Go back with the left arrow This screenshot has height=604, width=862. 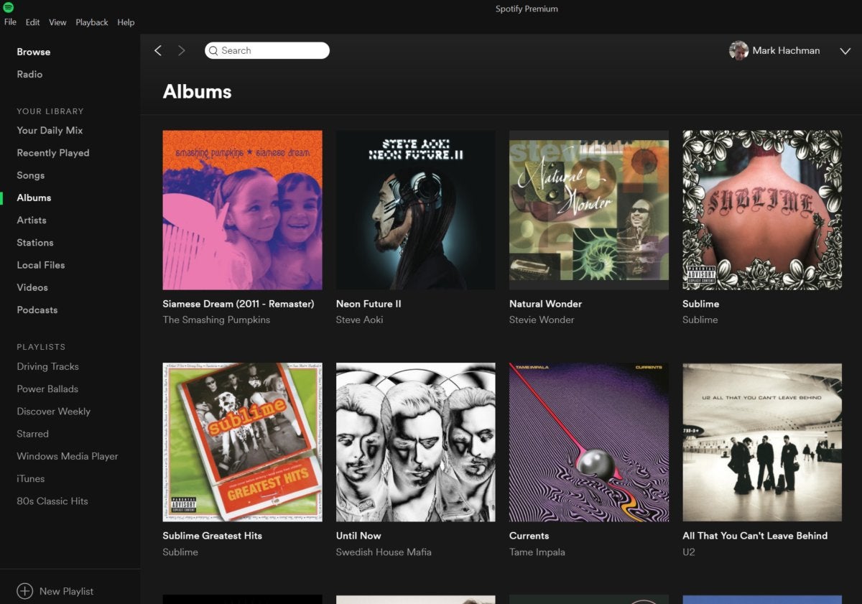[158, 50]
